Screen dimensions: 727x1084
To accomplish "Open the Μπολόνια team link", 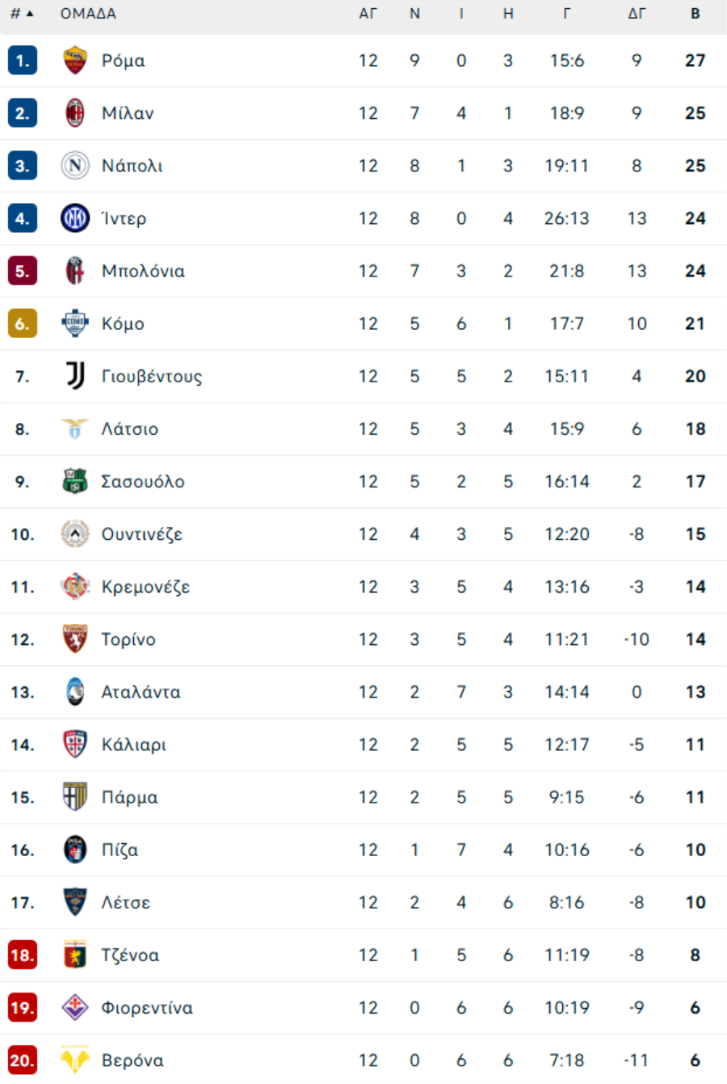I will click(143, 271).
